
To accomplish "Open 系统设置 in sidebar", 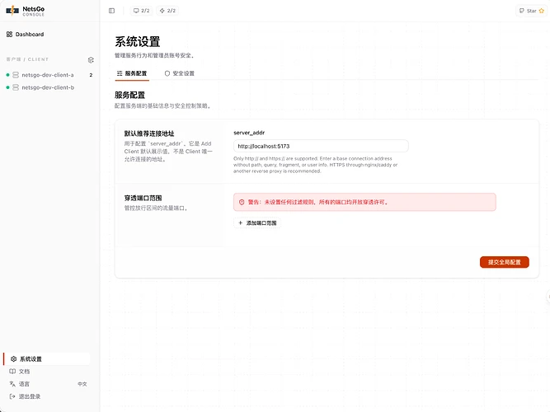I will click(x=46, y=359).
